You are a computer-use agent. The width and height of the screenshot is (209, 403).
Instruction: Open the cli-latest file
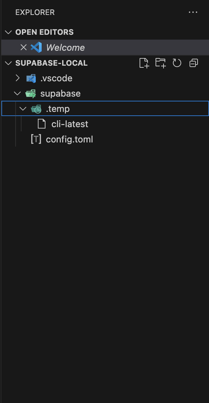[x=70, y=124]
